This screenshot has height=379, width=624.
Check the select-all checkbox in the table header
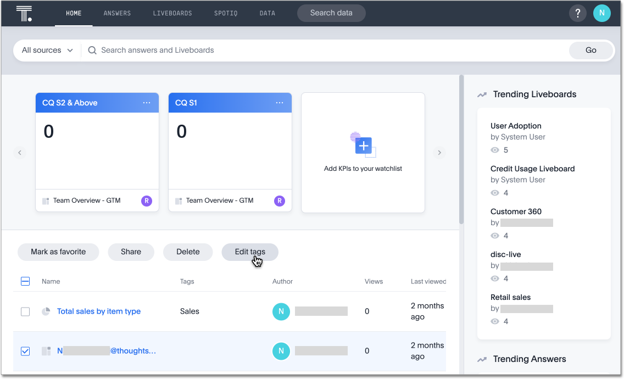tap(25, 281)
